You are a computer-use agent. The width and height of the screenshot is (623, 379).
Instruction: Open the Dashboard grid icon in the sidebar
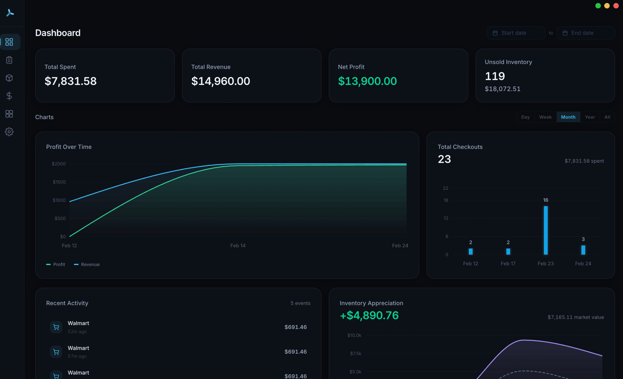click(x=9, y=42)
